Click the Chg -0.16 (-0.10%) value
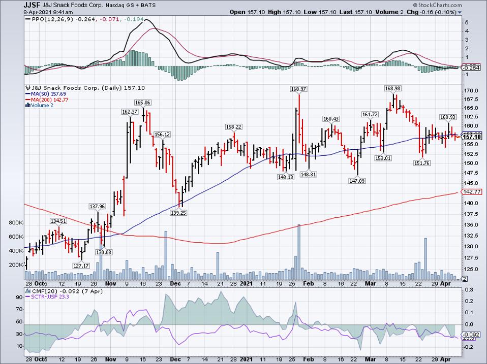Image resolution: width=487 pixels, height=364 pixels. click(432, 12)
